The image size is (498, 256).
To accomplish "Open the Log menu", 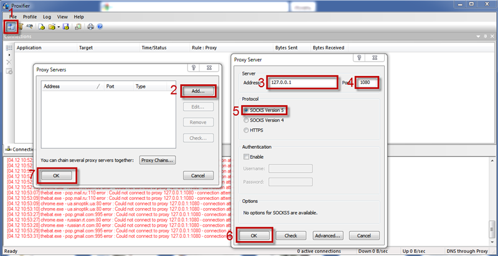I will [x=47, y=17].
